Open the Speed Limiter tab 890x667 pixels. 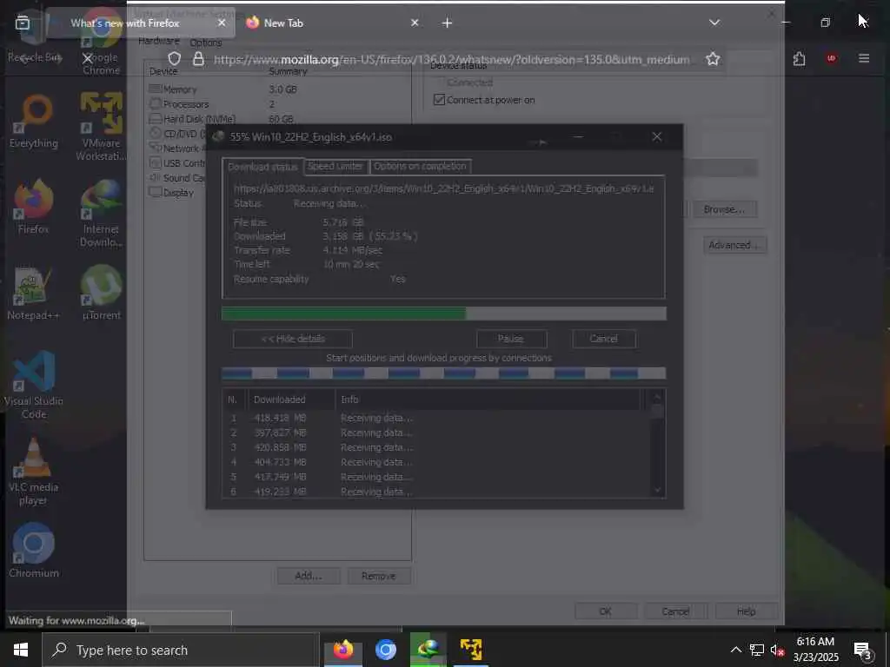[335, 166]
